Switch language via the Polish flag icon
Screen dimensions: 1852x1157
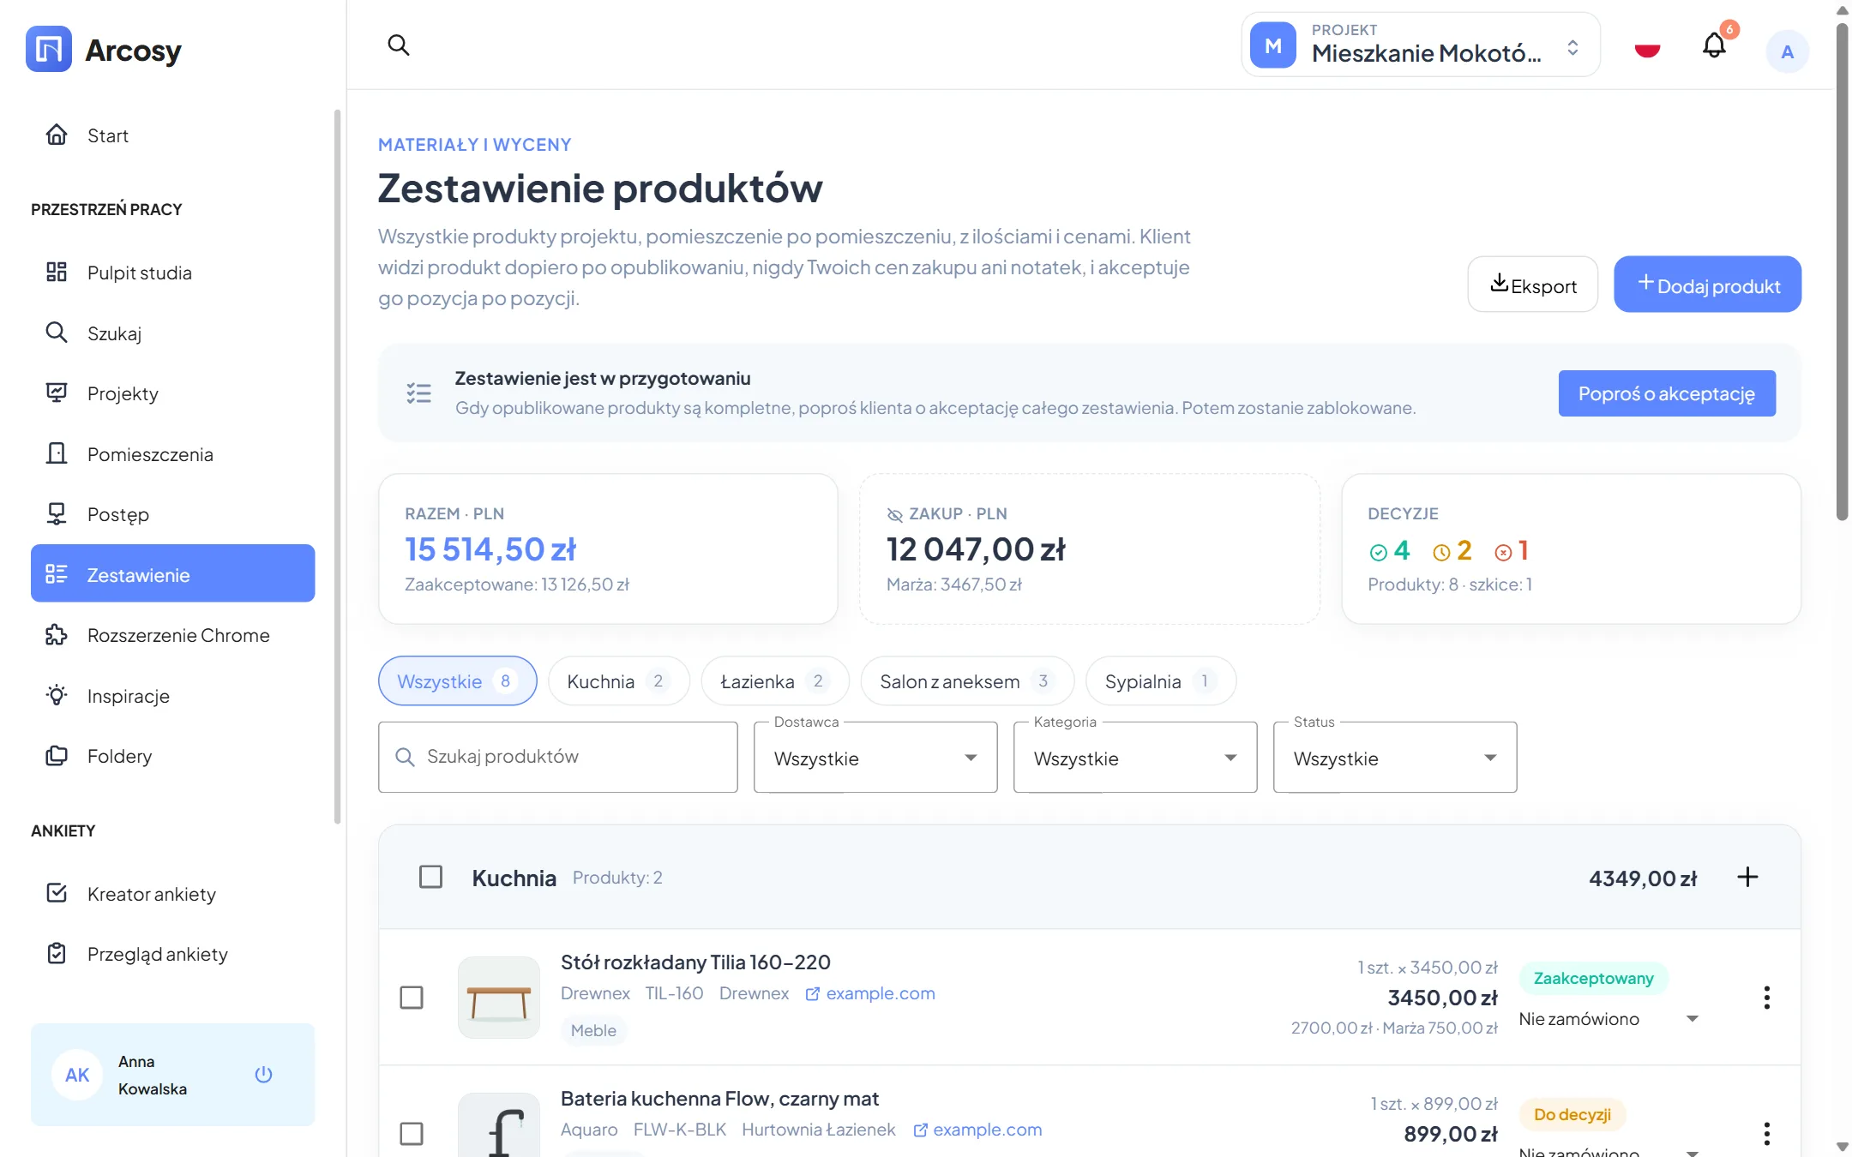point(1647,50)
